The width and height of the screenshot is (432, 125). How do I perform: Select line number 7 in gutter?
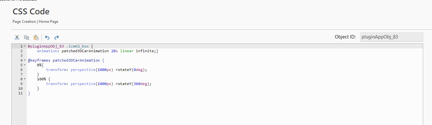(x=21, y=74)
